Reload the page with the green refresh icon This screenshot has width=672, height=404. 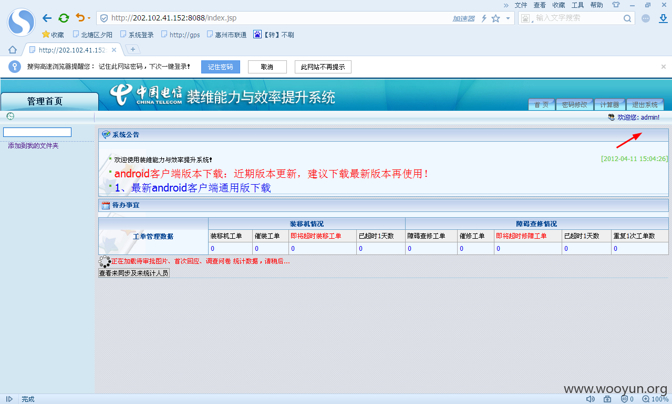[64, 18]
